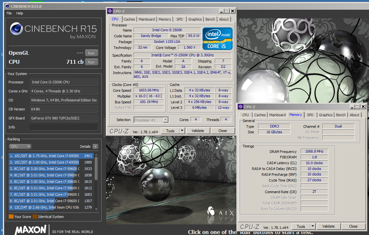Viewport: 369px width, 235px height.
Task: Click the Cinebench R15 logo sphere
Action: 16,29
